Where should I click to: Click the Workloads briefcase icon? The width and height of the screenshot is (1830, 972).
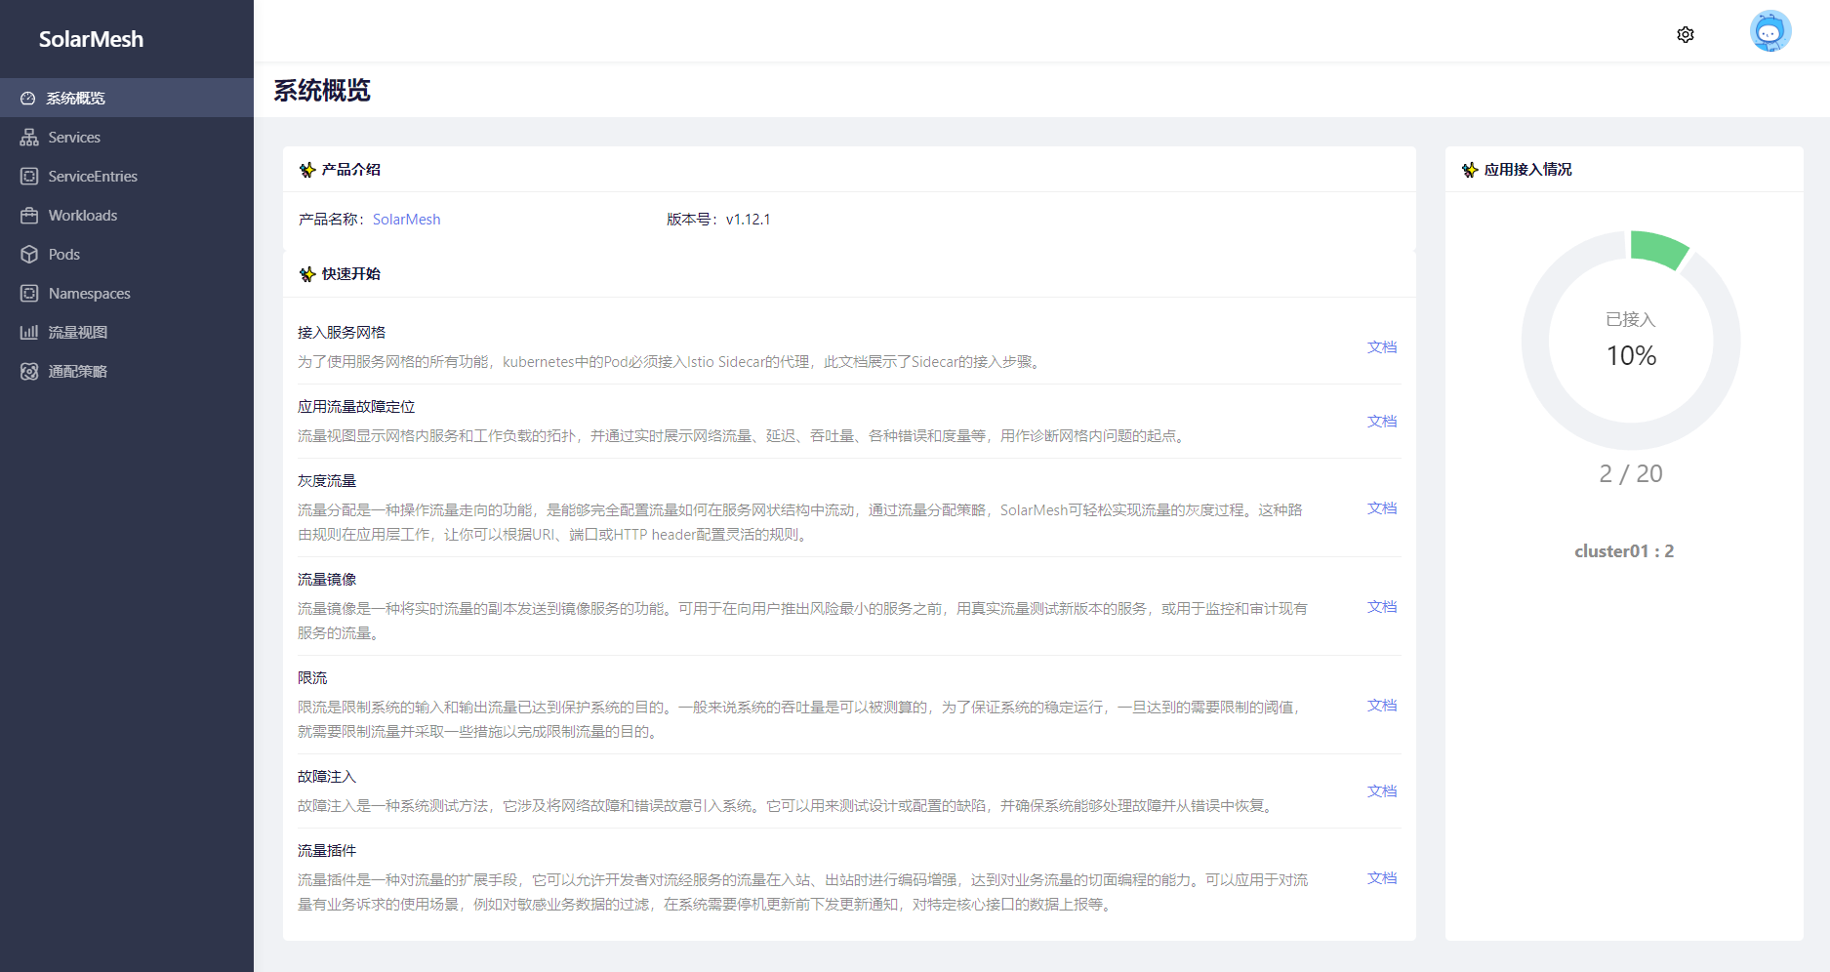(x=29, y=216)
